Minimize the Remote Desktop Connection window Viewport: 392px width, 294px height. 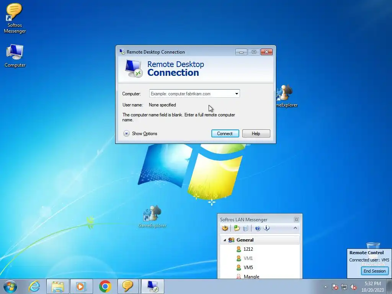(x=241, y=52)
